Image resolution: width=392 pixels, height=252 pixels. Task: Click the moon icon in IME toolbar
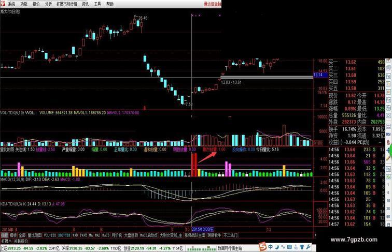point(277,247)
